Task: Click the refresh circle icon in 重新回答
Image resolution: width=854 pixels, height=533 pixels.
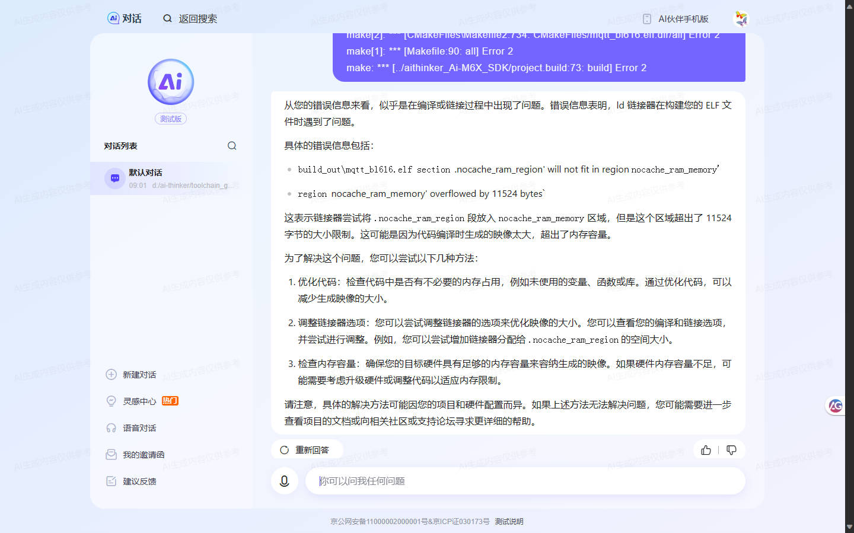Action: point(284,450)
